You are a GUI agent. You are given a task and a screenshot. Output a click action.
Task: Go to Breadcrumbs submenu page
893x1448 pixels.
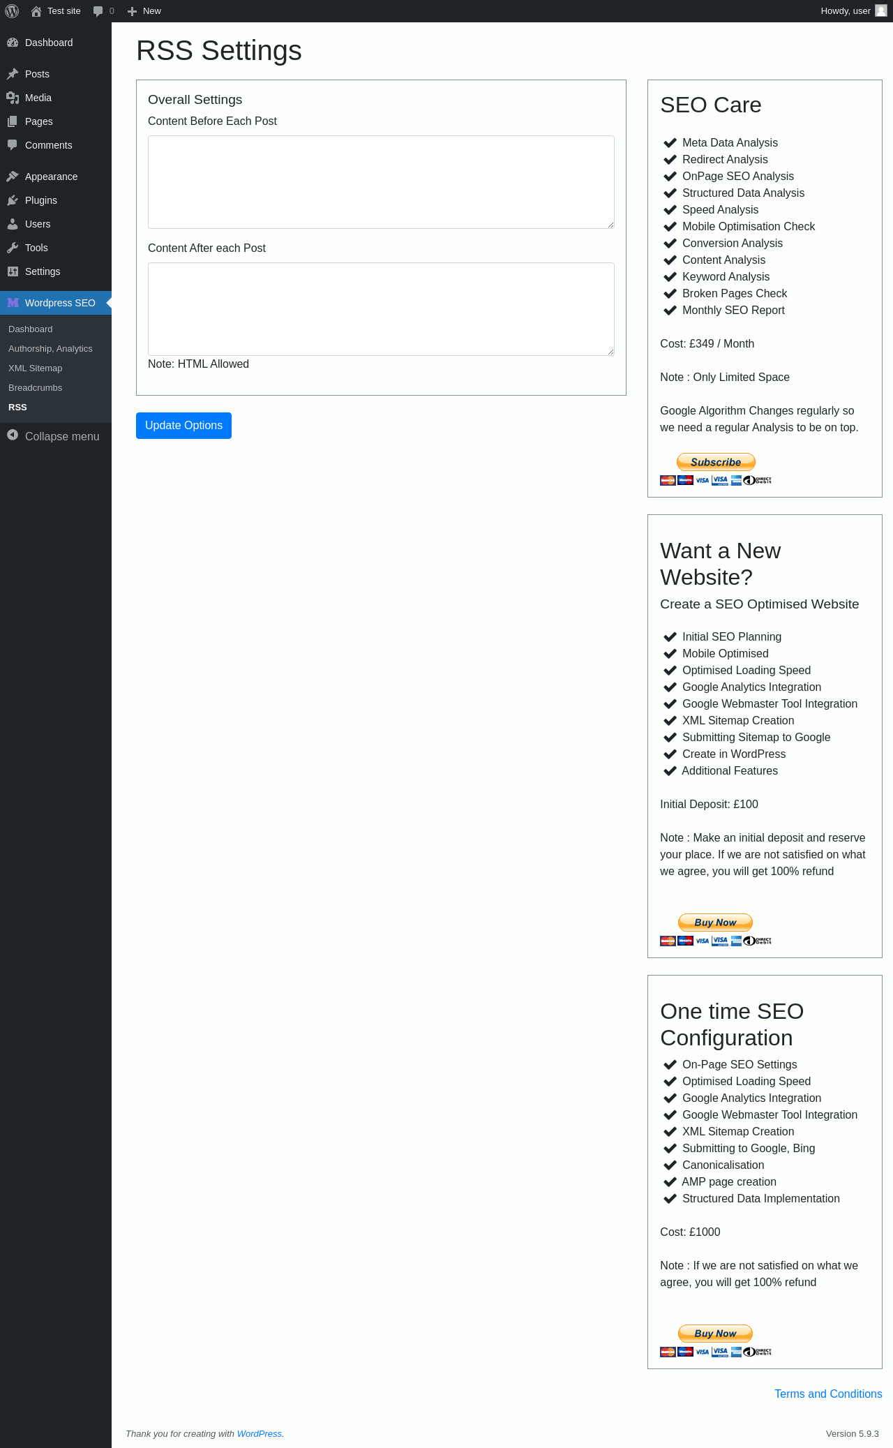click(35, 388)
